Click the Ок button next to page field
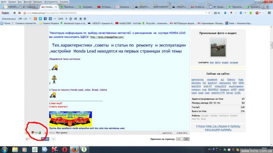Viewport: 273px width, 153px height. pyautogui.click(x=186, y=139)
